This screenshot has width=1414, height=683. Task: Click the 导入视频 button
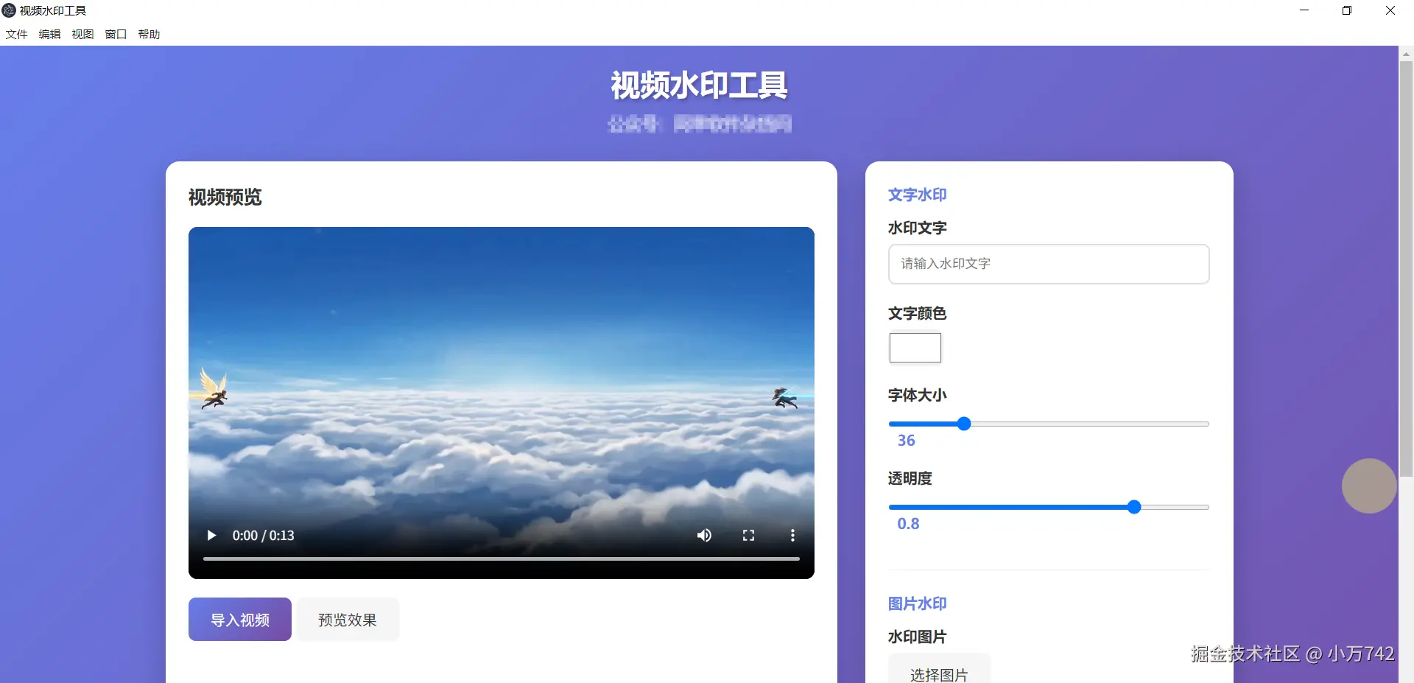240,620
